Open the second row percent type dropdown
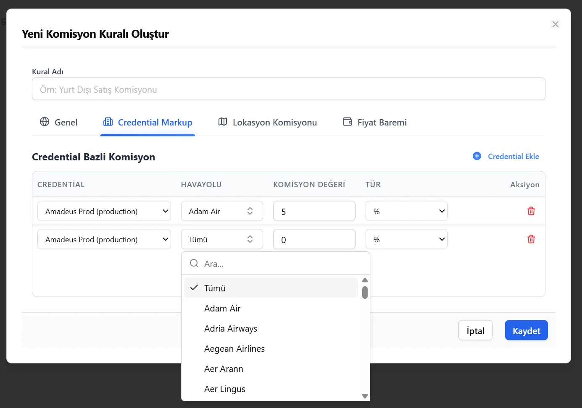Viewport: 582px width, 408px height. coord(406,239)
